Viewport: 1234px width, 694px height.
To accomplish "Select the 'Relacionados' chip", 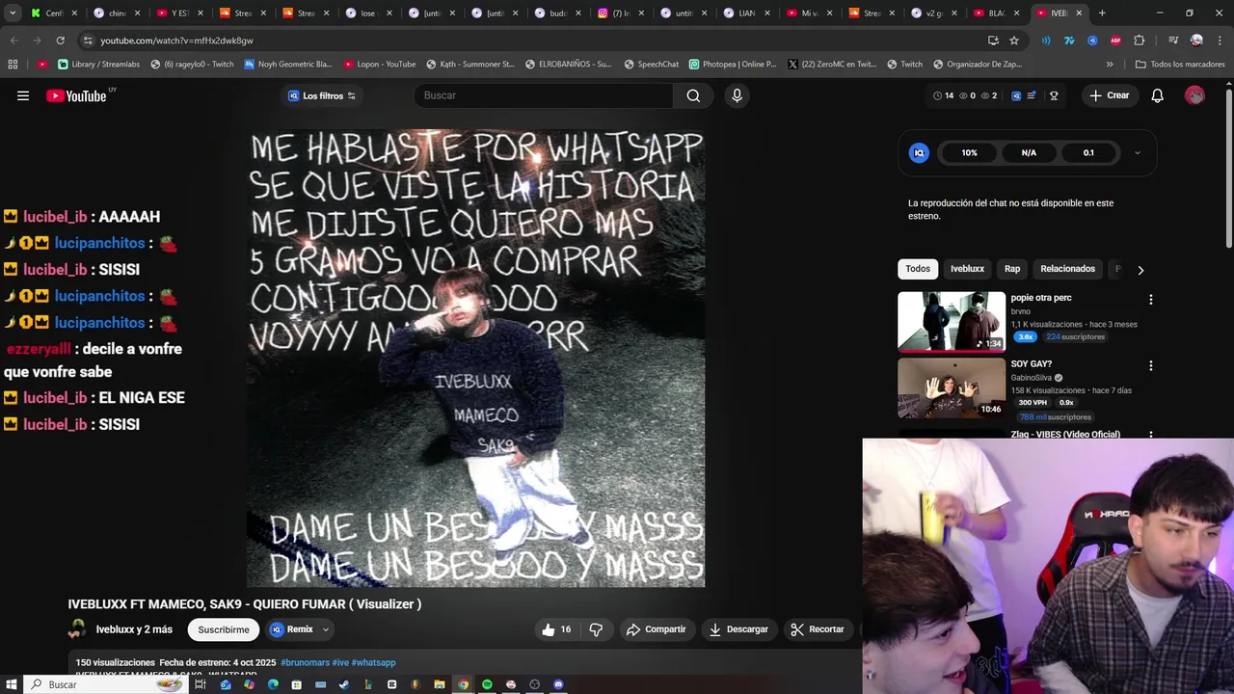I will tap(1067, 269).
